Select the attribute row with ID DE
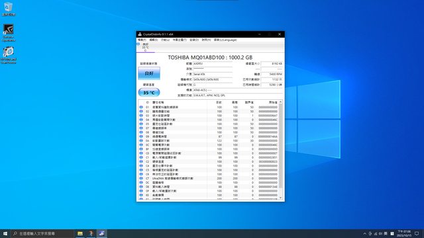 (209, 186)
